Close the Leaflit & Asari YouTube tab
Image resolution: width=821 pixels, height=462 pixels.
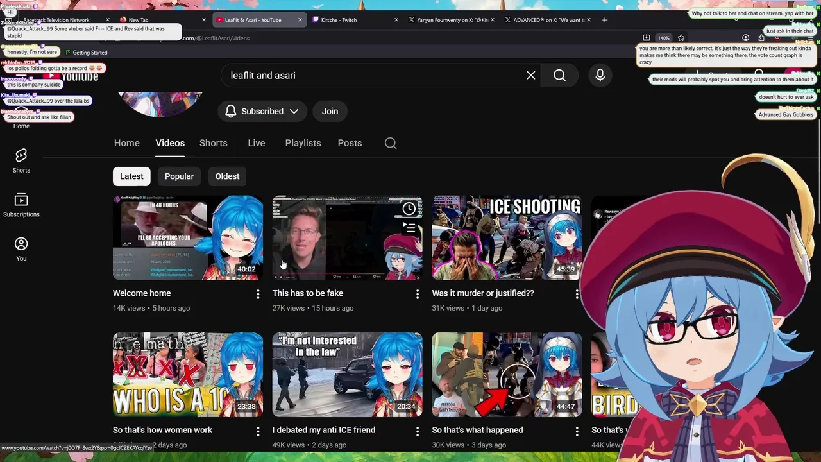pyautogui.click(x=300, y=20)
